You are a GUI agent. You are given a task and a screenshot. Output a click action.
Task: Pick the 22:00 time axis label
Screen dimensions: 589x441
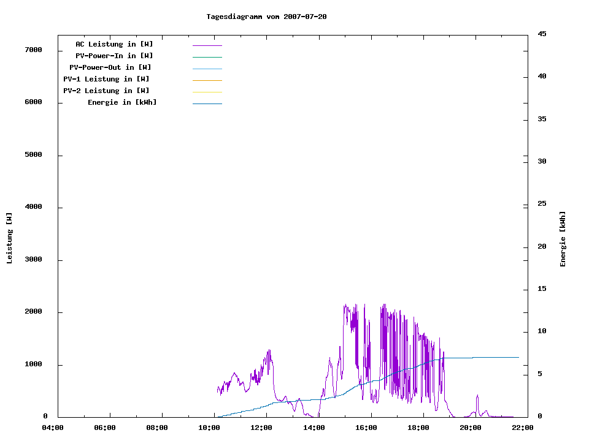[x=523, y=428]
